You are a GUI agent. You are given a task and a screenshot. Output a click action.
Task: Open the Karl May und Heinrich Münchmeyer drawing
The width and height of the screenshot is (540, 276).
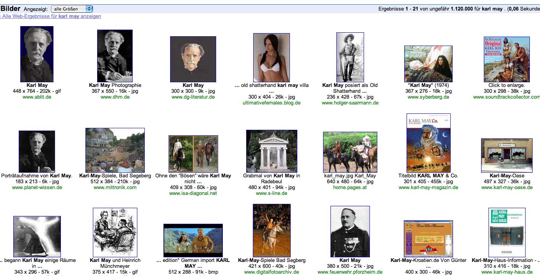click(115, 232)
